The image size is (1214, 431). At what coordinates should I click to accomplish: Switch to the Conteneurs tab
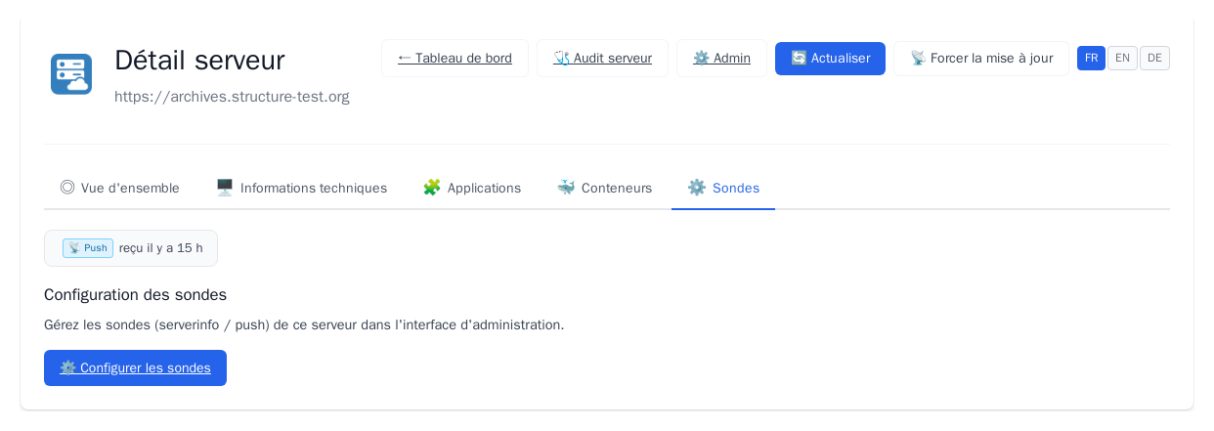click(604, 188)
